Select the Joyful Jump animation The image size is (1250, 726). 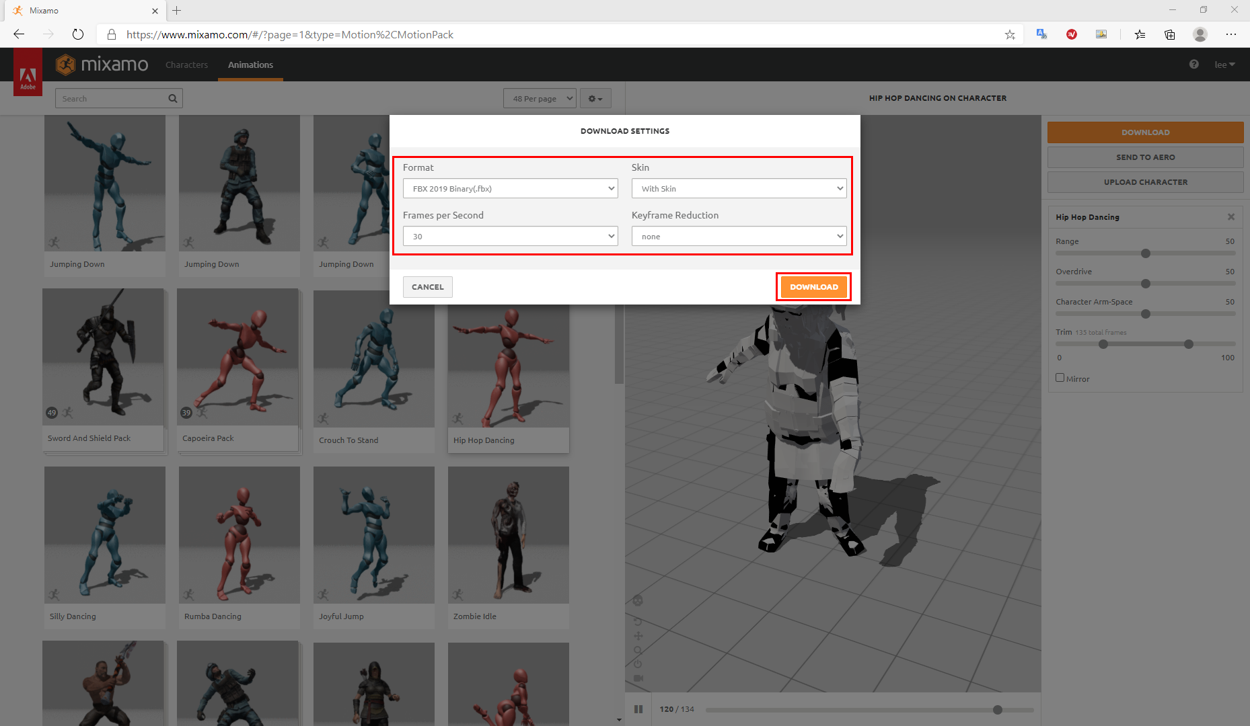click(x=374, y=548)
